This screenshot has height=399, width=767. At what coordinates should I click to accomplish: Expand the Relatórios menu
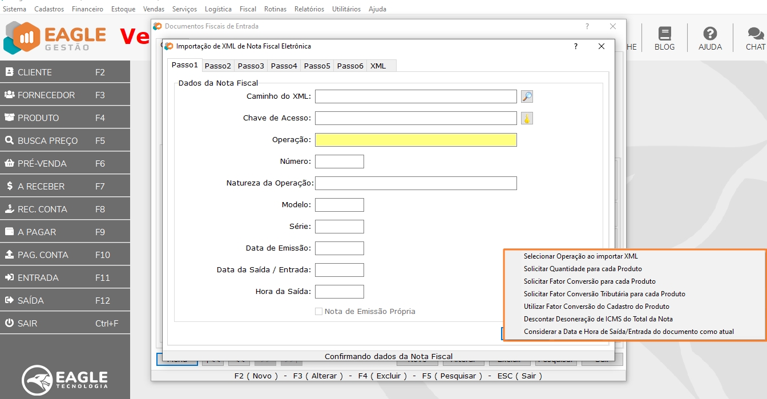click(x=309, y=9)
